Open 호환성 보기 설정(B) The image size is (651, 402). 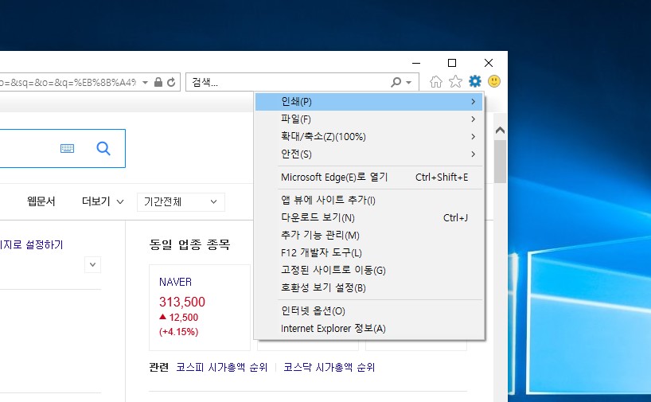369,287
